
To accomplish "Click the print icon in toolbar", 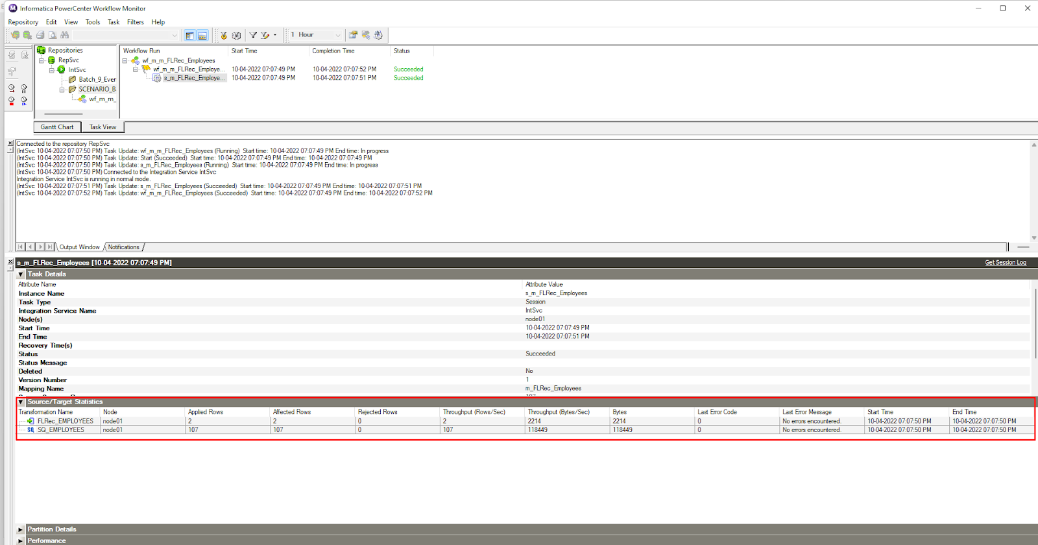I will 40,35.
